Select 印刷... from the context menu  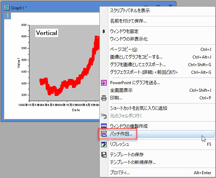(157, 98)
